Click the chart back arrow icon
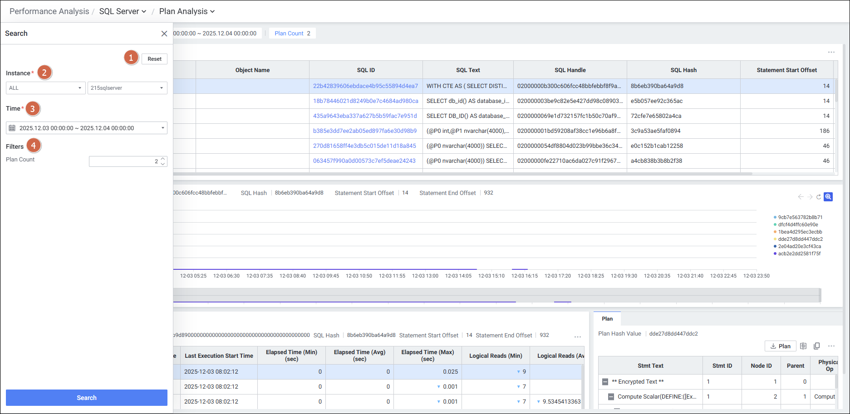Screen dimensions: 850x414 pyautogui.click(x=801, y=197)
